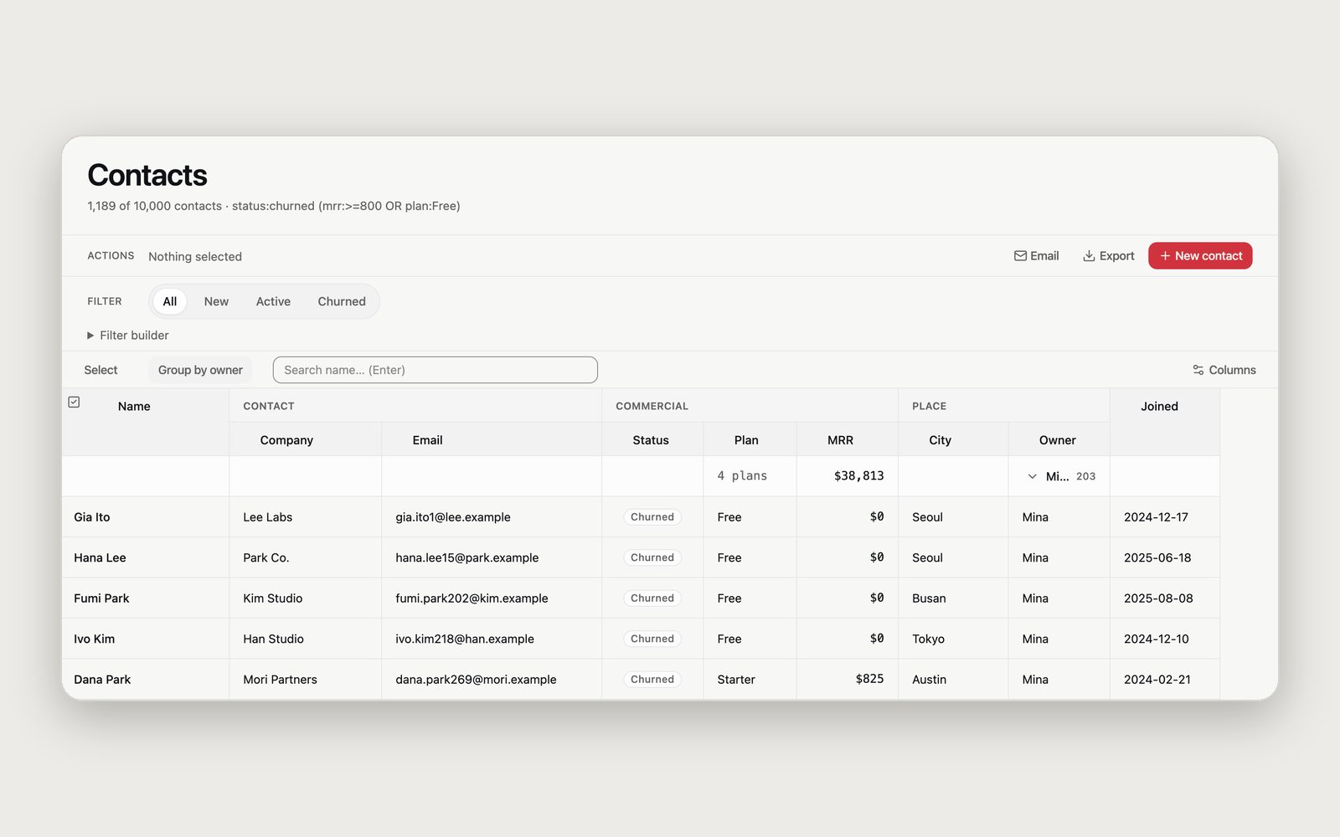Expand the Filter builder disclosure
This screenshot has height=837, width=1340.
[x=128, y=335]
